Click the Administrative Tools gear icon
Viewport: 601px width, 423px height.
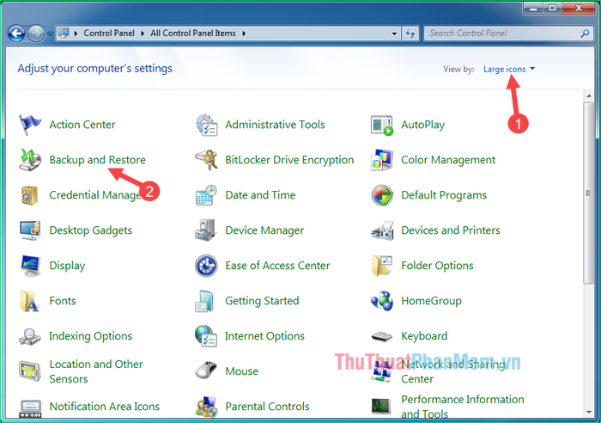coord(206,125)
